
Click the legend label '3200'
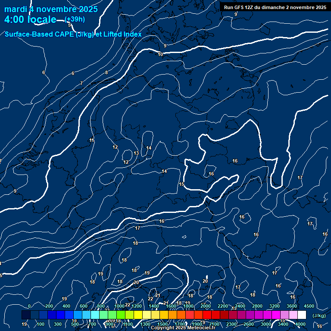[275, 306]
